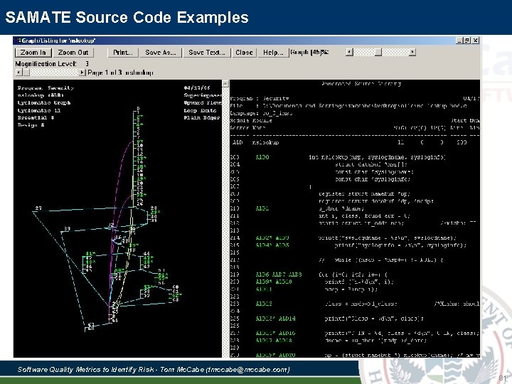Screen dimensions: 512x384
Task: Click the A1D12 node label
Action: pos(264,304)
